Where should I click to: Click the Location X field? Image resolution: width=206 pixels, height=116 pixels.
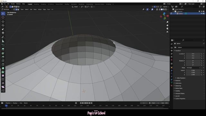[193, 54]
